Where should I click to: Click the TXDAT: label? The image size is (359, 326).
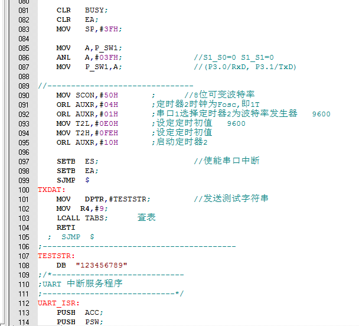[52, 190]
